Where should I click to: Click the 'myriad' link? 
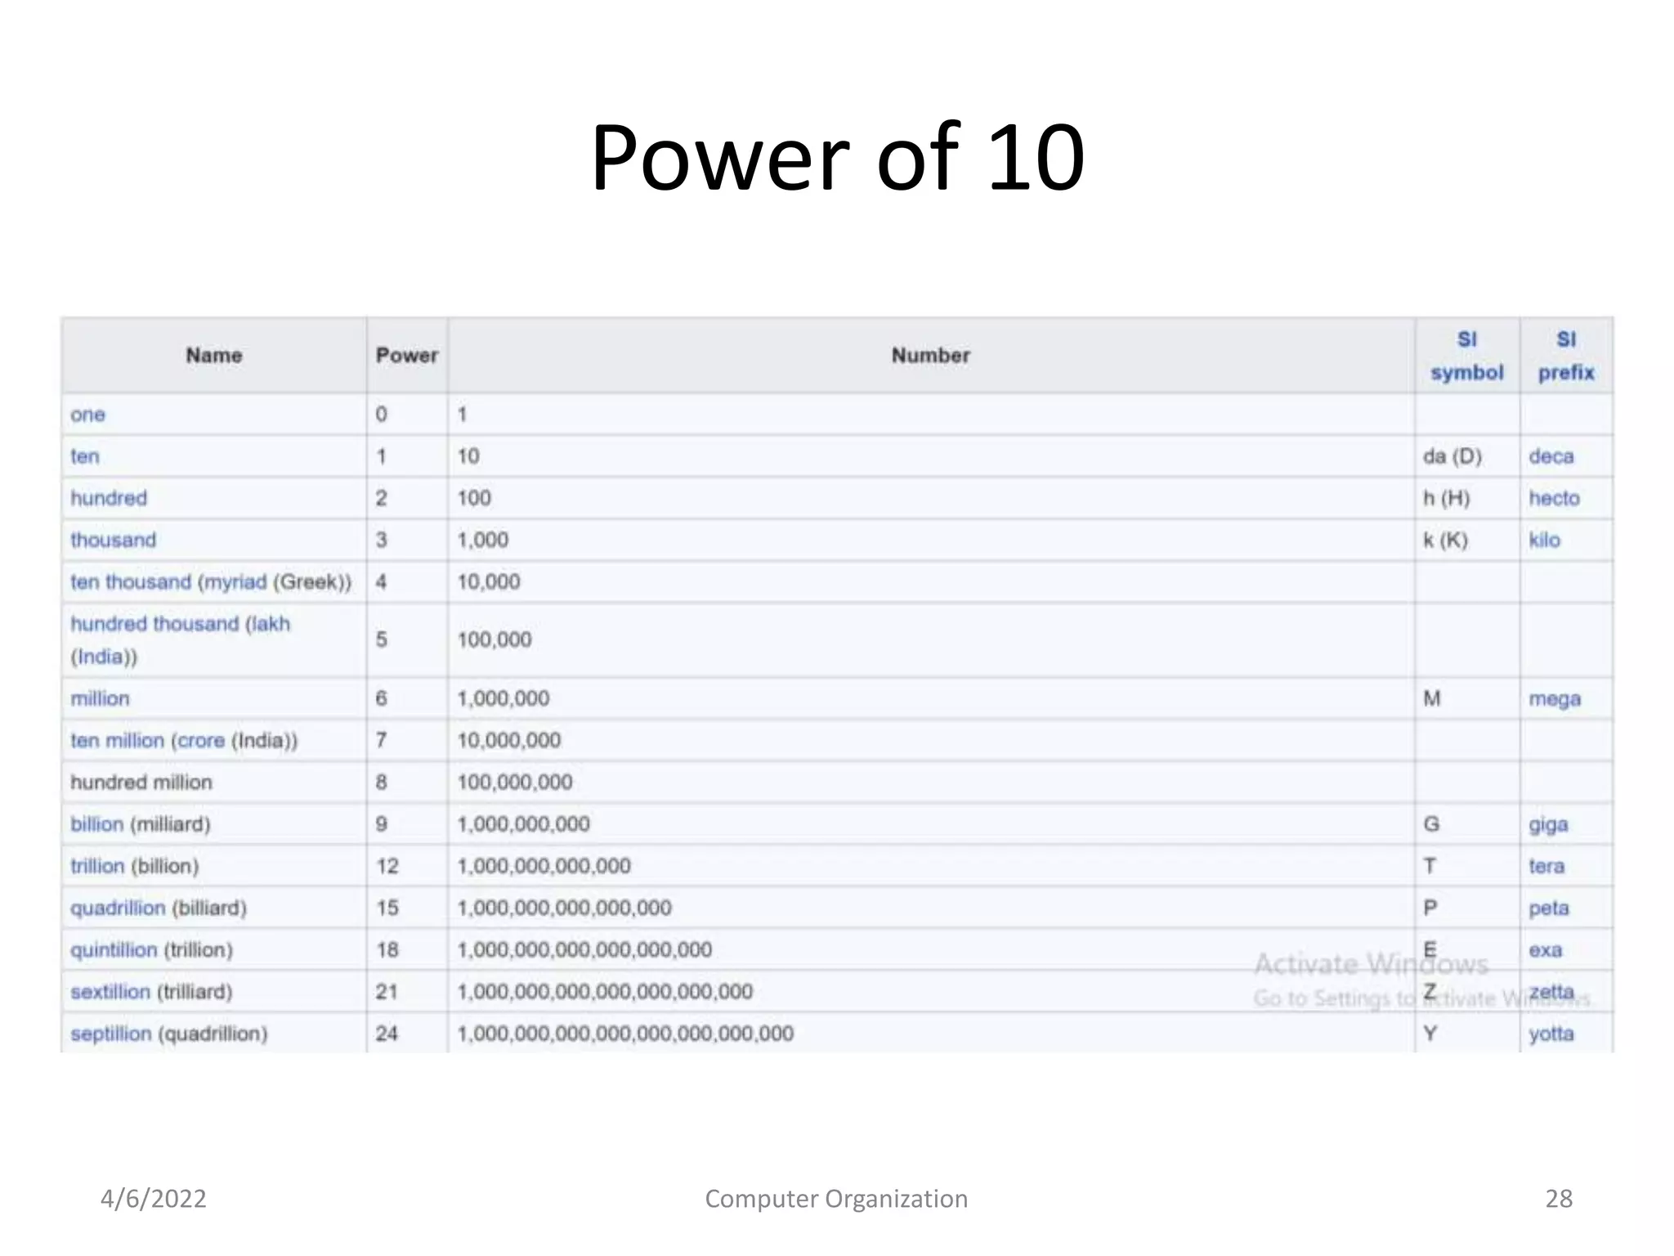[235, 582]
